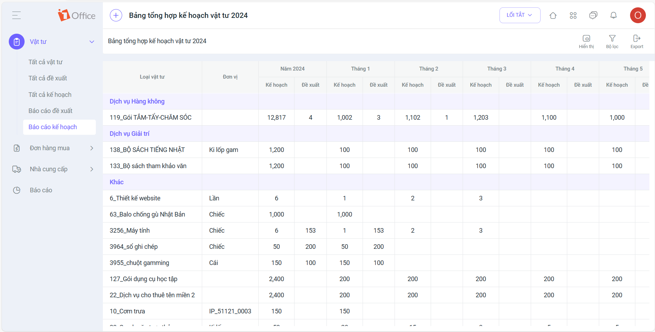Collapse the Vật tư menu section
655x332 pixels.
[x=92, y=42]
